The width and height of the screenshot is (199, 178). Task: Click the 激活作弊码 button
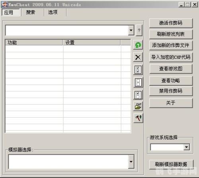click(x=171, y=23)
